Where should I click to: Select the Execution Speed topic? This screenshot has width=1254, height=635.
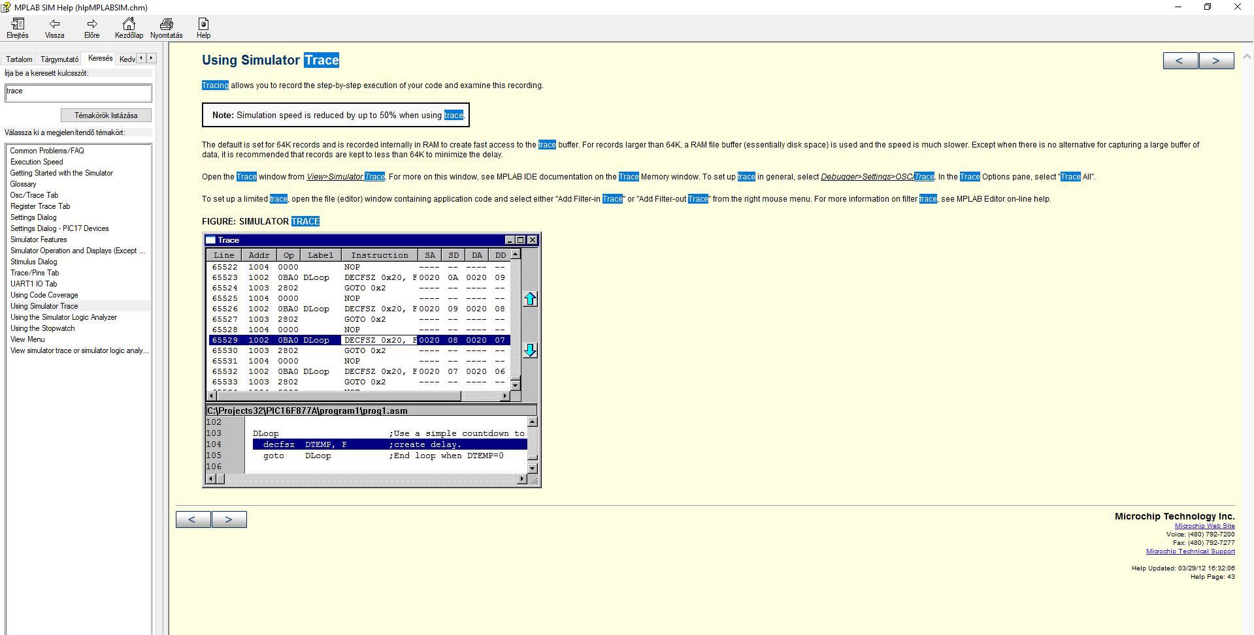coord(37,162)
